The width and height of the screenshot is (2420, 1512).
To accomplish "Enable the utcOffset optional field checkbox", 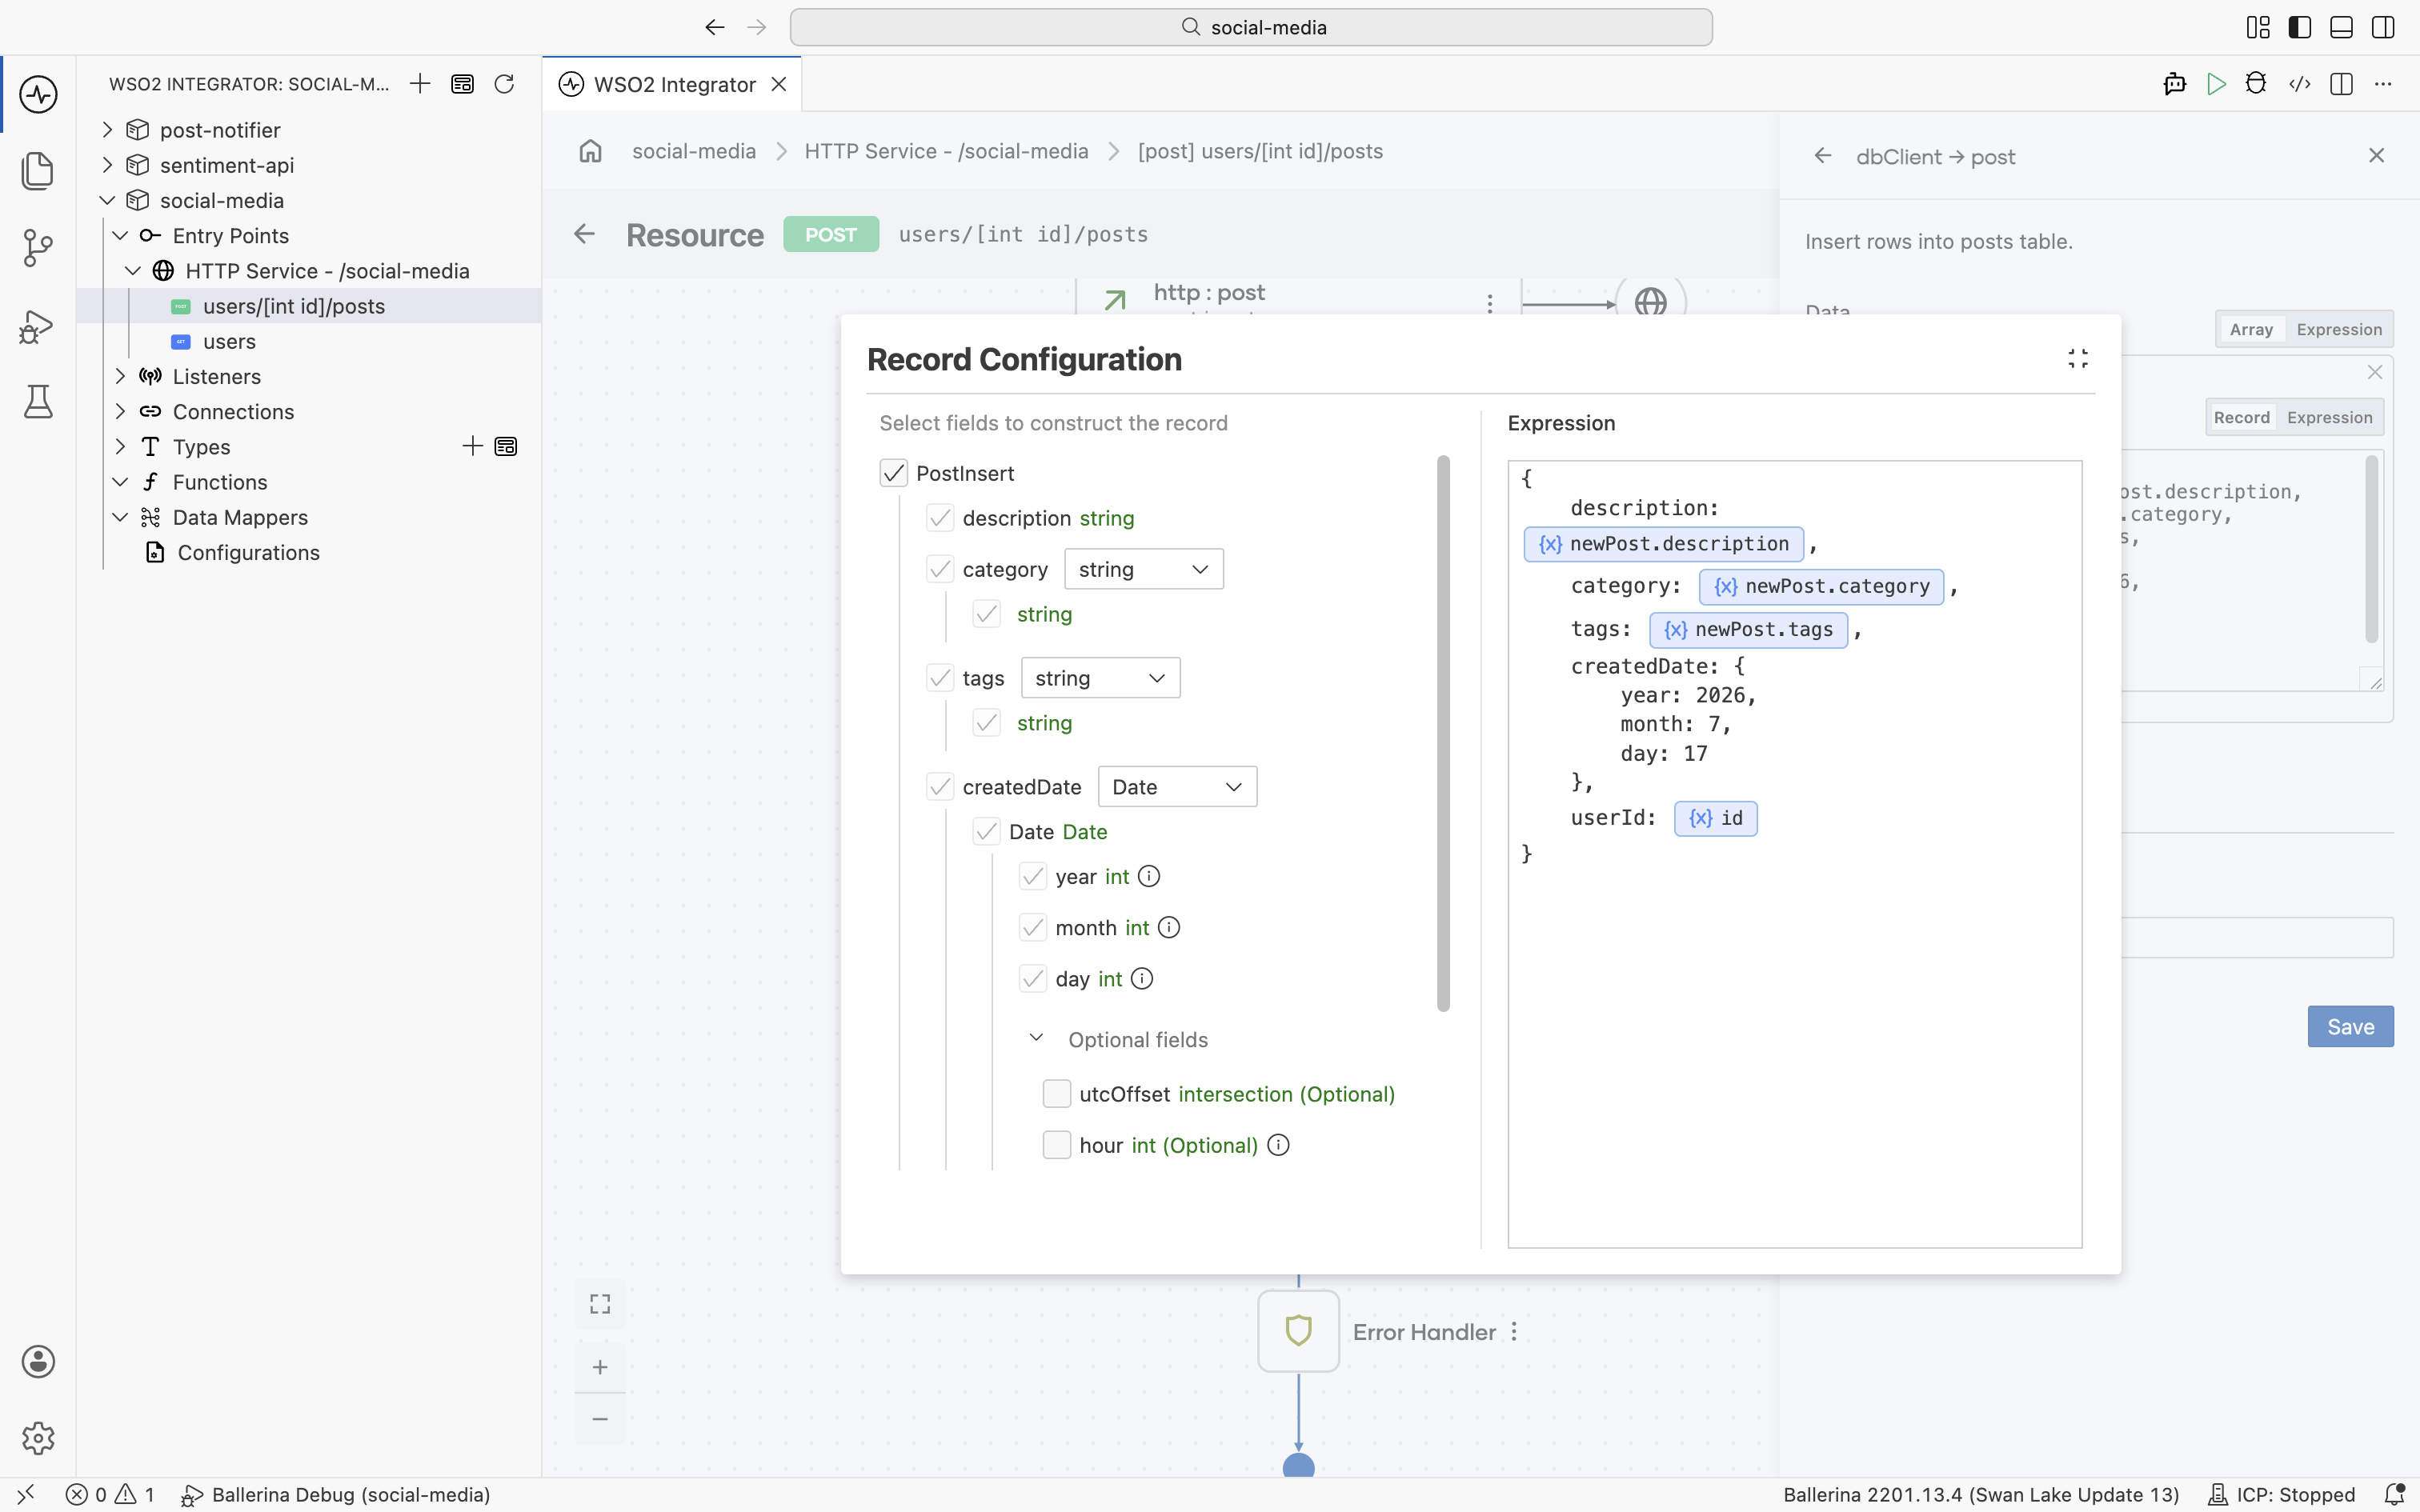I will point(1057,1094).
